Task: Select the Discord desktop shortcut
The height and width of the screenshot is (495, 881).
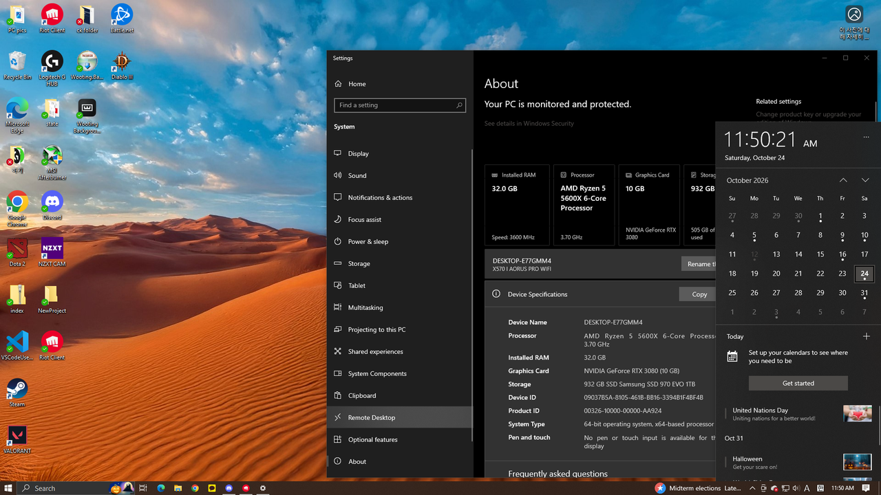Action: pos(52,205)
